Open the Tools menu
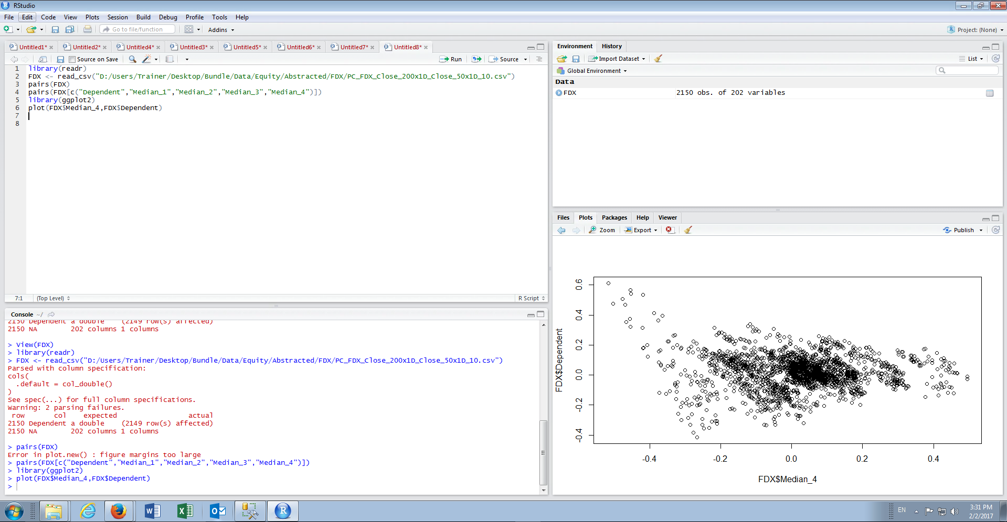This screenshot has width=1007, height=522. (x=219, y=17)
